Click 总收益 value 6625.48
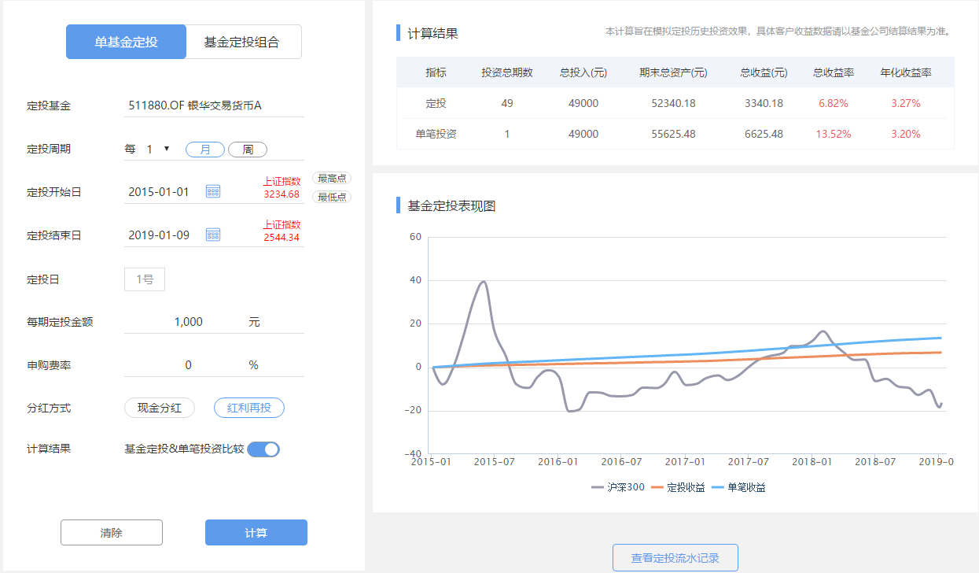 (x=764, y=134)
